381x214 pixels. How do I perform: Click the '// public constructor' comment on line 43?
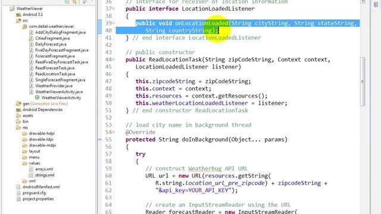(x=160, y=52)
